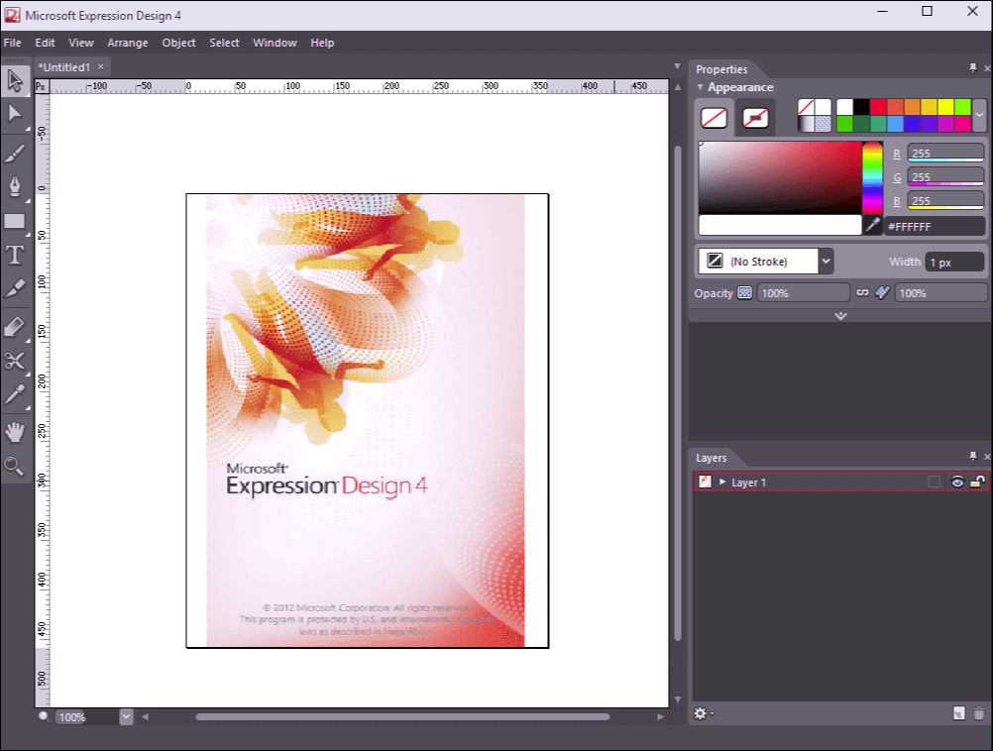Pick the Scissors tool
This screenshot has height=751, width=993.
coord(16,361)
